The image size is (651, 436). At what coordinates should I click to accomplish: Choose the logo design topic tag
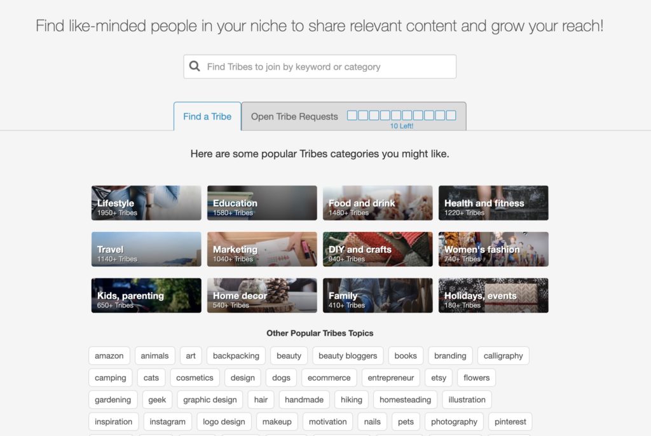[224, 422]
